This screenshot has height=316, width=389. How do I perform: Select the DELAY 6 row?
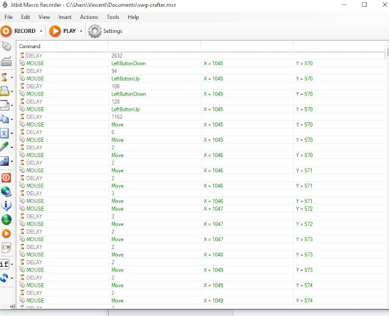[x=202, y=132]
